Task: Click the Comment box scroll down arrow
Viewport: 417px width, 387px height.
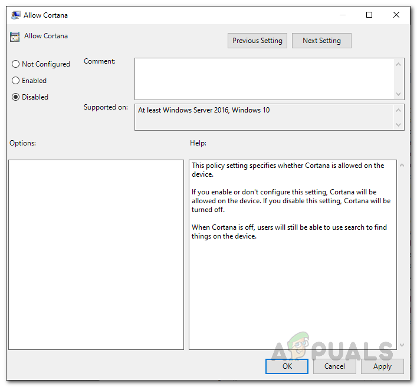Action: (398, 94)
